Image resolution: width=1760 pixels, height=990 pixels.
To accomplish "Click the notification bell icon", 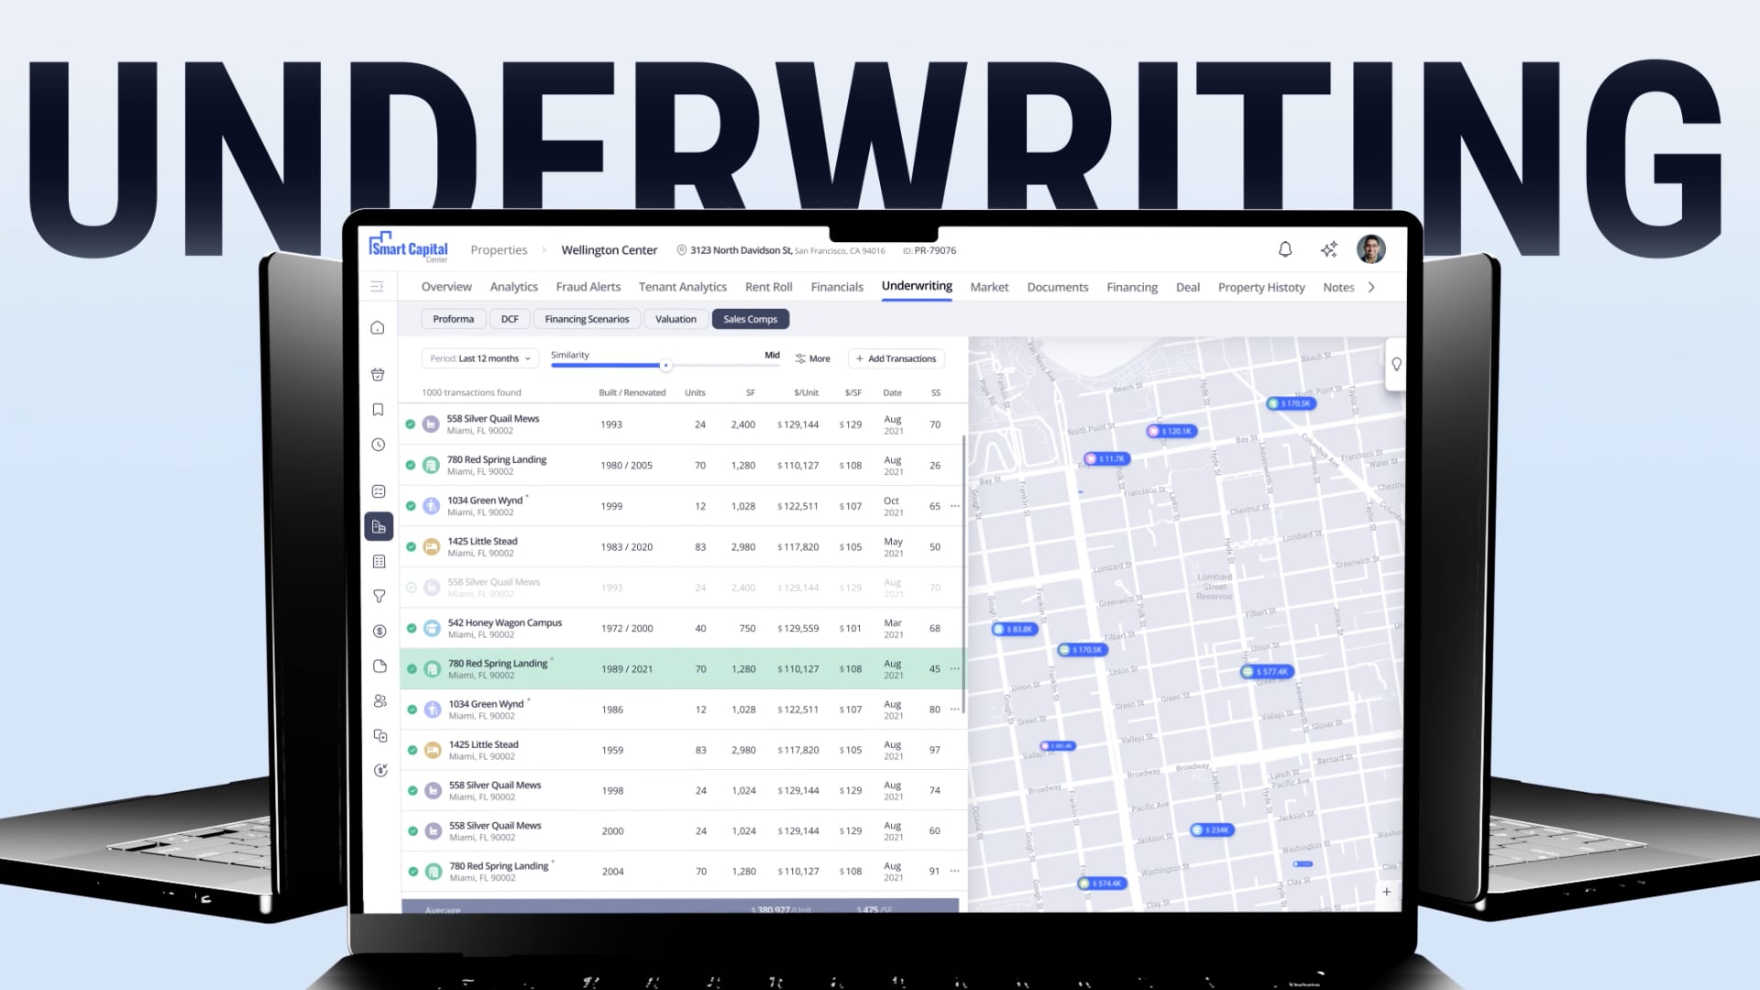I will (x=1285, y=249).
